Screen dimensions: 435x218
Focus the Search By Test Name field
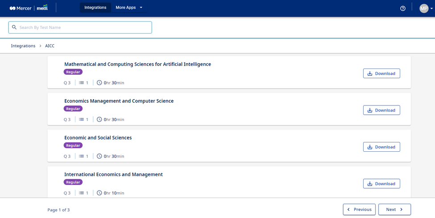point(80,28)
